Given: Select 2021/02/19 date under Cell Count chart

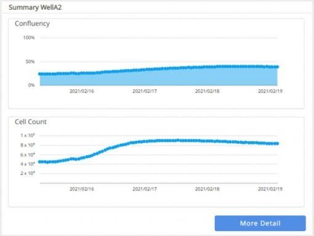Looking at the screenshot, I should pyautogui.click(x=270, y=189).
